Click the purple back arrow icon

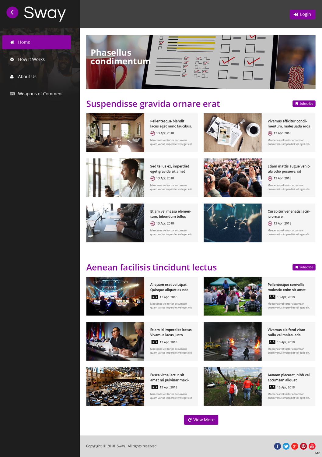tap(12, 12)
